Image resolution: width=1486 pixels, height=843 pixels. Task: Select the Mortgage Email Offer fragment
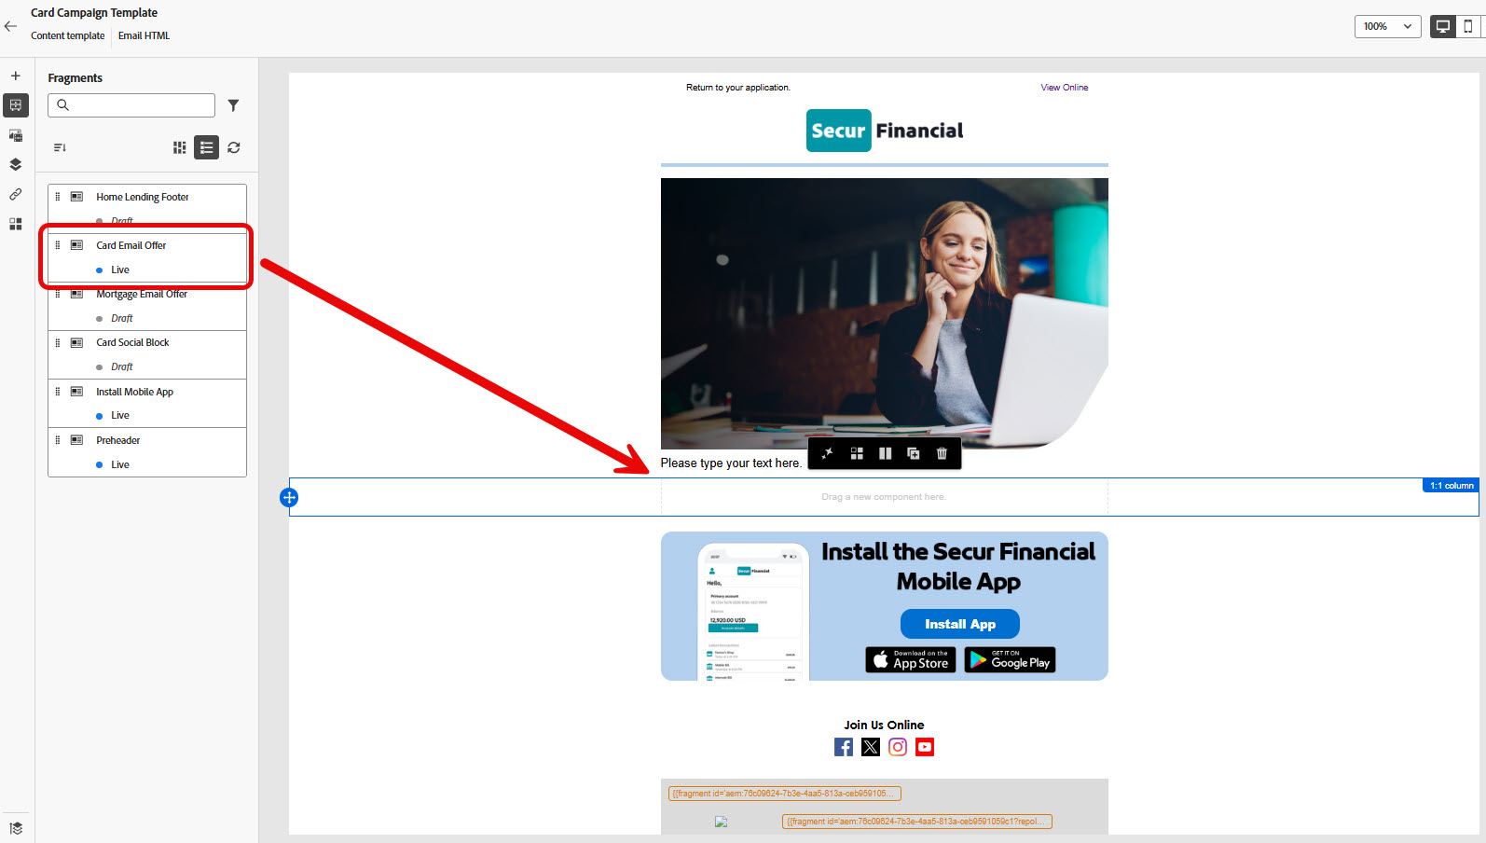(147, 306)
